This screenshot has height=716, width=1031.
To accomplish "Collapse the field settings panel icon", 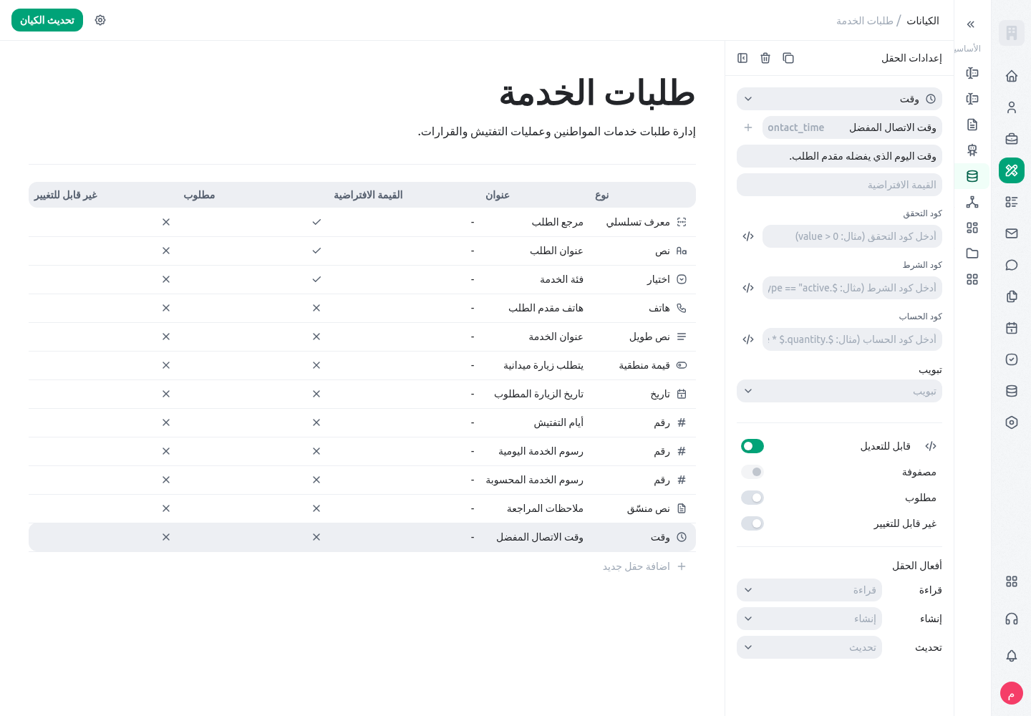I will [x=742, y=58].
